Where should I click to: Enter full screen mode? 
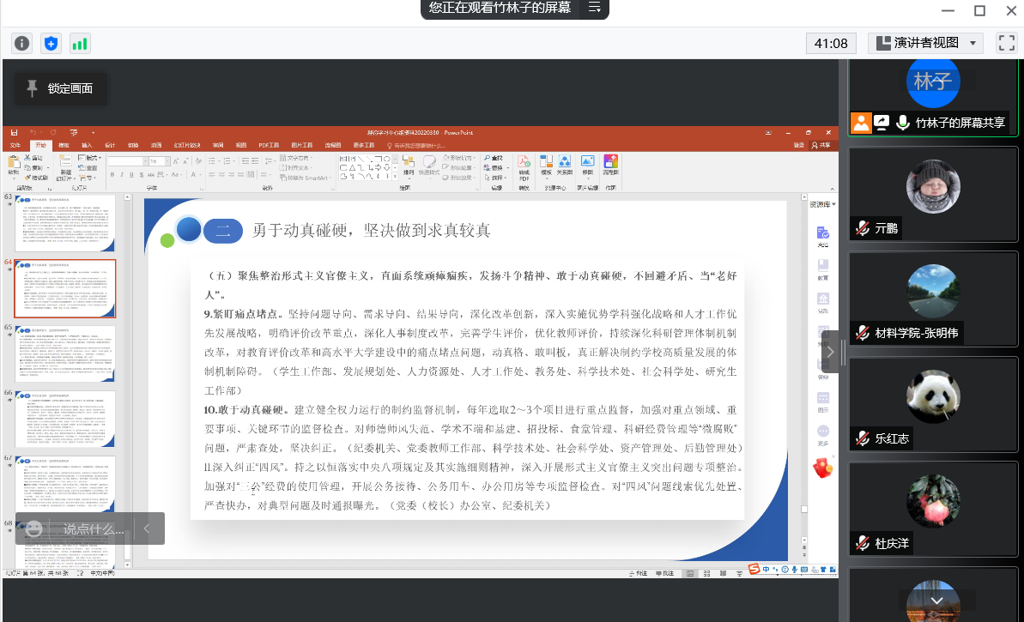tap(1006, 43)
